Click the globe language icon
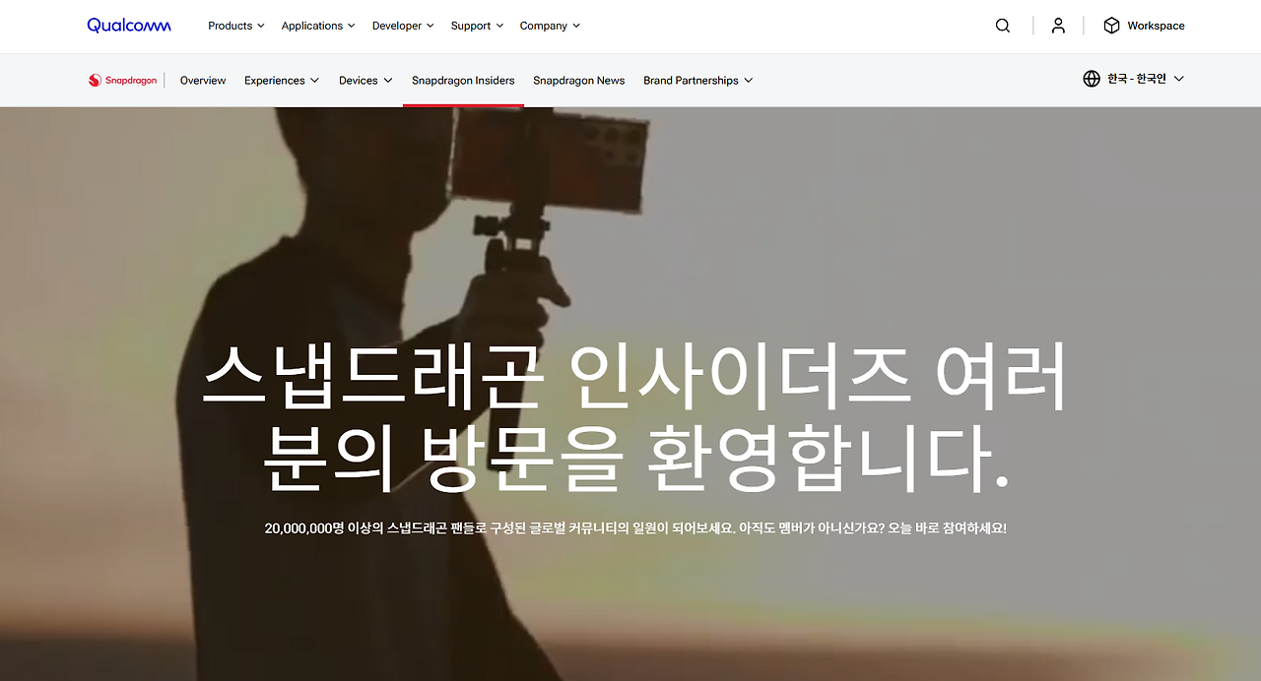The image size is (1261, 681). point(1092,79)
